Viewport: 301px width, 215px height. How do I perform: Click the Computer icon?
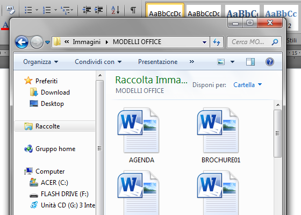pos(28,171)
